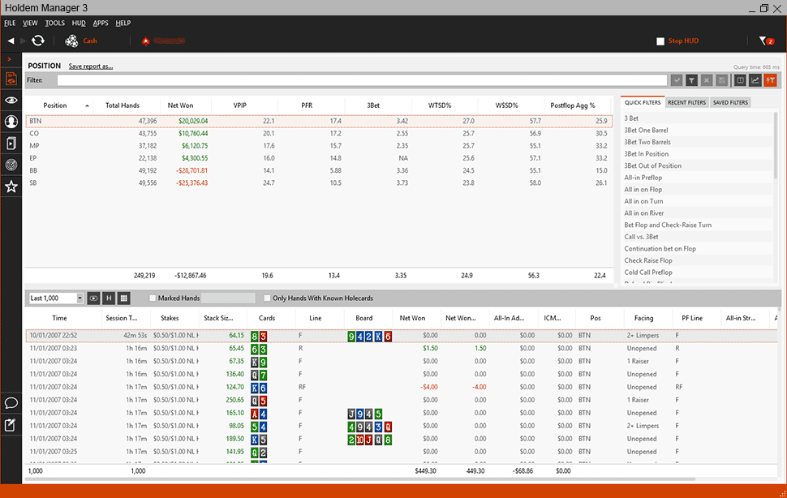
Task: Sort by the Position column header
Action: (55, 105)
